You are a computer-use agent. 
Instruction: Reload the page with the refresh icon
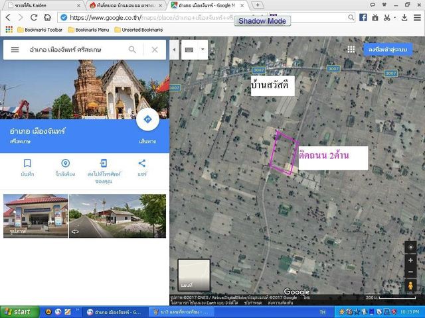coord(34,18)
